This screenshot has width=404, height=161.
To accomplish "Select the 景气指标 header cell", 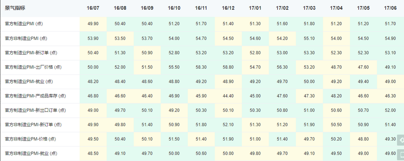I will coord(15,8).
